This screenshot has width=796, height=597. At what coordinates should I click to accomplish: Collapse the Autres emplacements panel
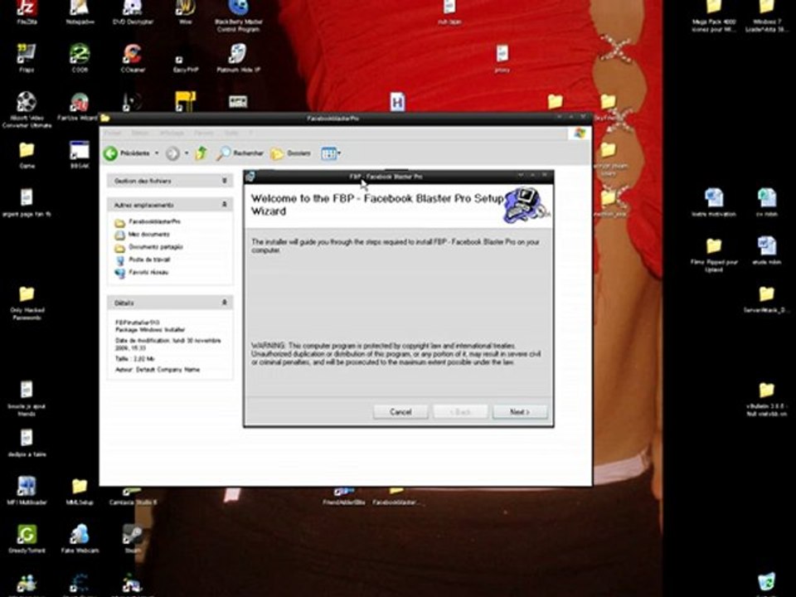[x=225, y=205]
